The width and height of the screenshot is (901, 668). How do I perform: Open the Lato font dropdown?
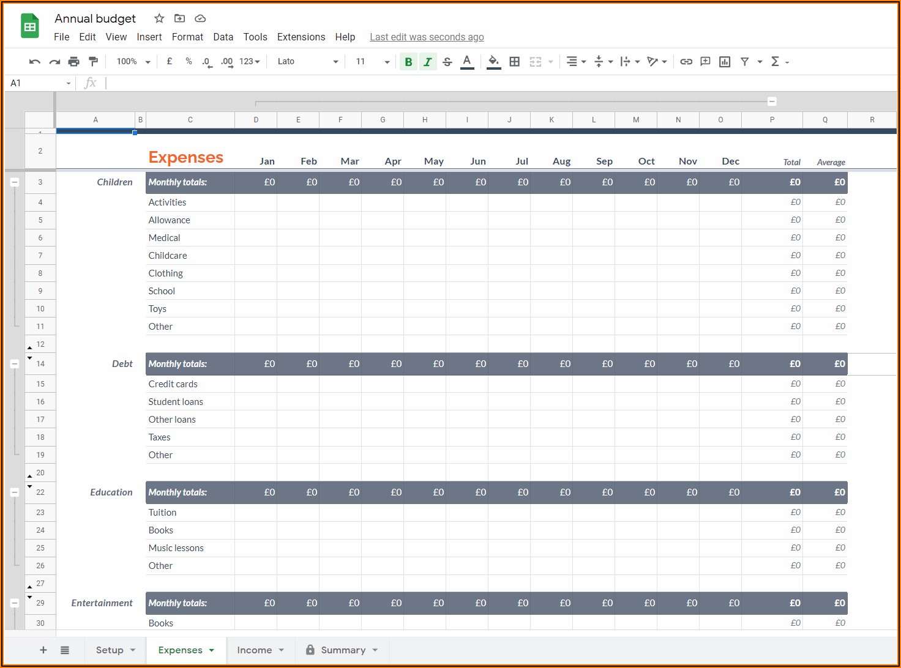coord(307,62)
